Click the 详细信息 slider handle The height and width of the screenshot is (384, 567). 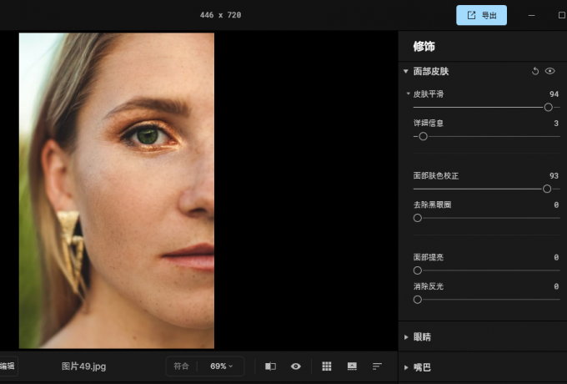423,136
